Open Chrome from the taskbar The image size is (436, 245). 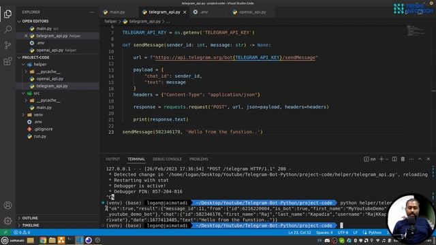(43, 240)
